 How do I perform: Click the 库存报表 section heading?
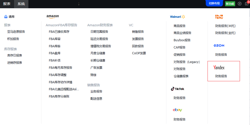click(x=10, y=49)
